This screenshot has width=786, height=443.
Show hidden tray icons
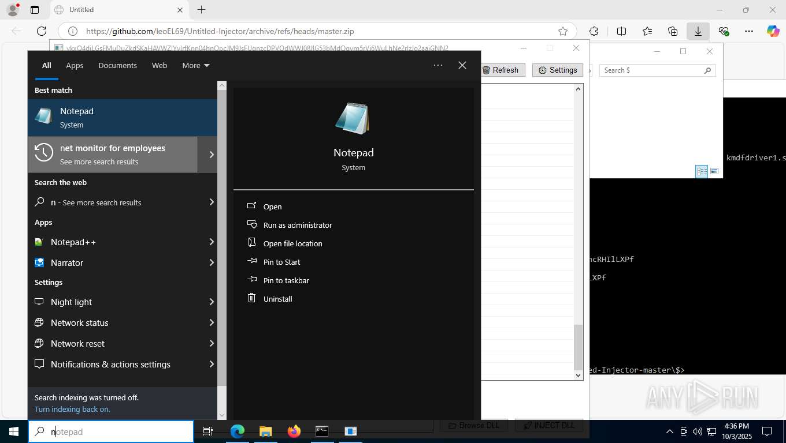(670, 431)
